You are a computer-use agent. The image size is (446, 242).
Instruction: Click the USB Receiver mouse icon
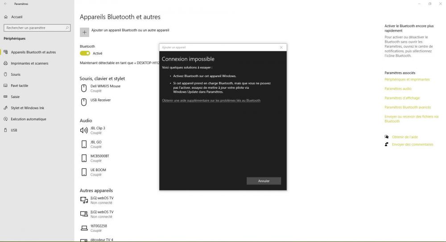pyautogui.click(x=84, y=102)
